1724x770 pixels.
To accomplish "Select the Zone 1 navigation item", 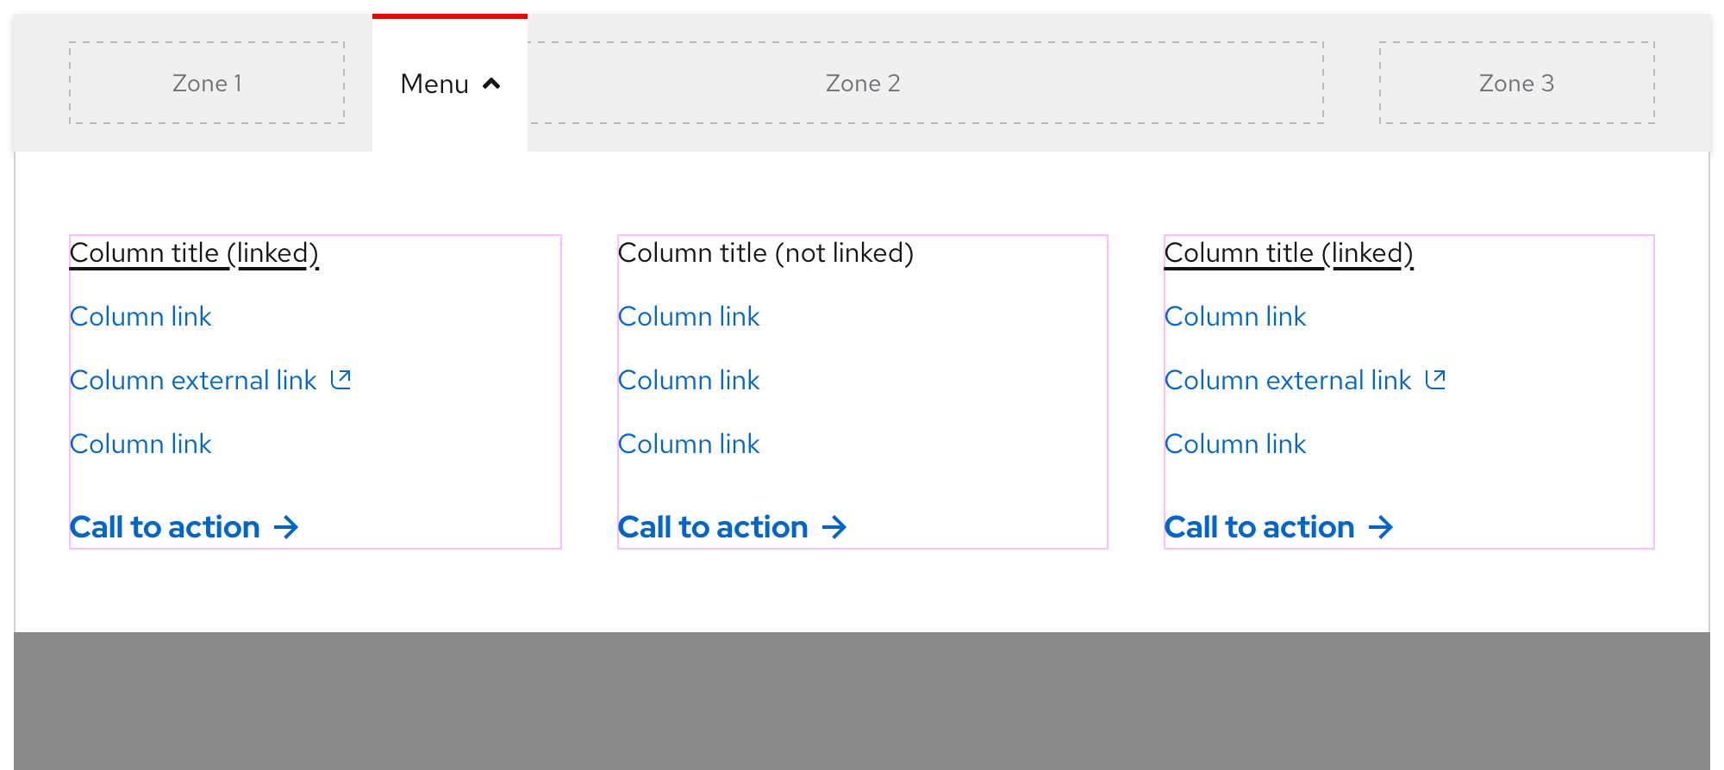I will click(207, 83).
